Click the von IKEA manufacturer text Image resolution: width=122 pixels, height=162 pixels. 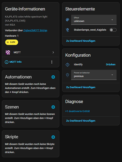pos(10,25)
